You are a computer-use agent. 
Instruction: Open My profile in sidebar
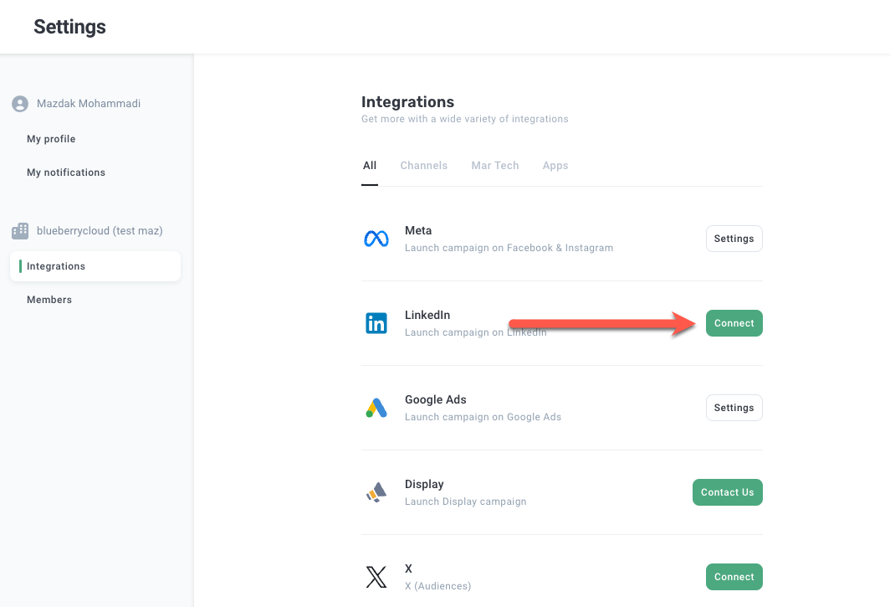coord(51,139)
